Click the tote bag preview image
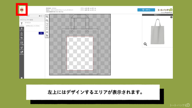Viewport: 192px width, 108px height. point(157,32)
